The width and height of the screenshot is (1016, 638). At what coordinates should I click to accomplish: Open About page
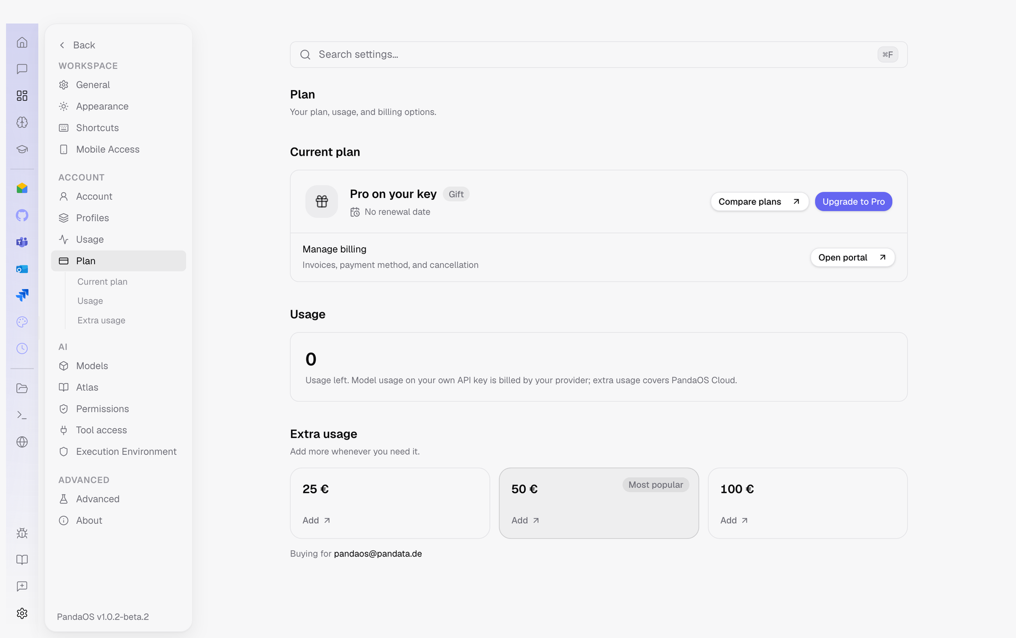[x=119, y=520]
